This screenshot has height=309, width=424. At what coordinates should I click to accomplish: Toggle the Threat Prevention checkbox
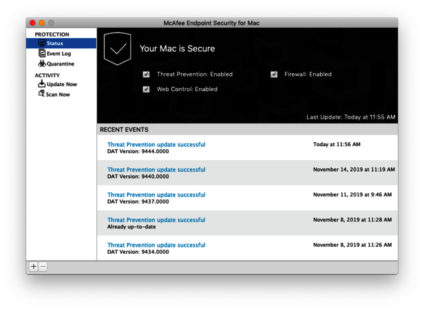[x=146, y=74]
